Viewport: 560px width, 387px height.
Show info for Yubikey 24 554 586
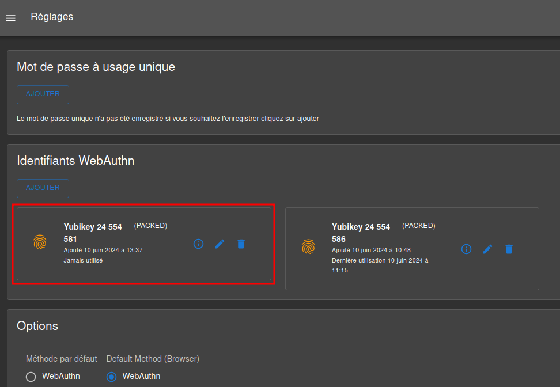[x=467, y=249]
